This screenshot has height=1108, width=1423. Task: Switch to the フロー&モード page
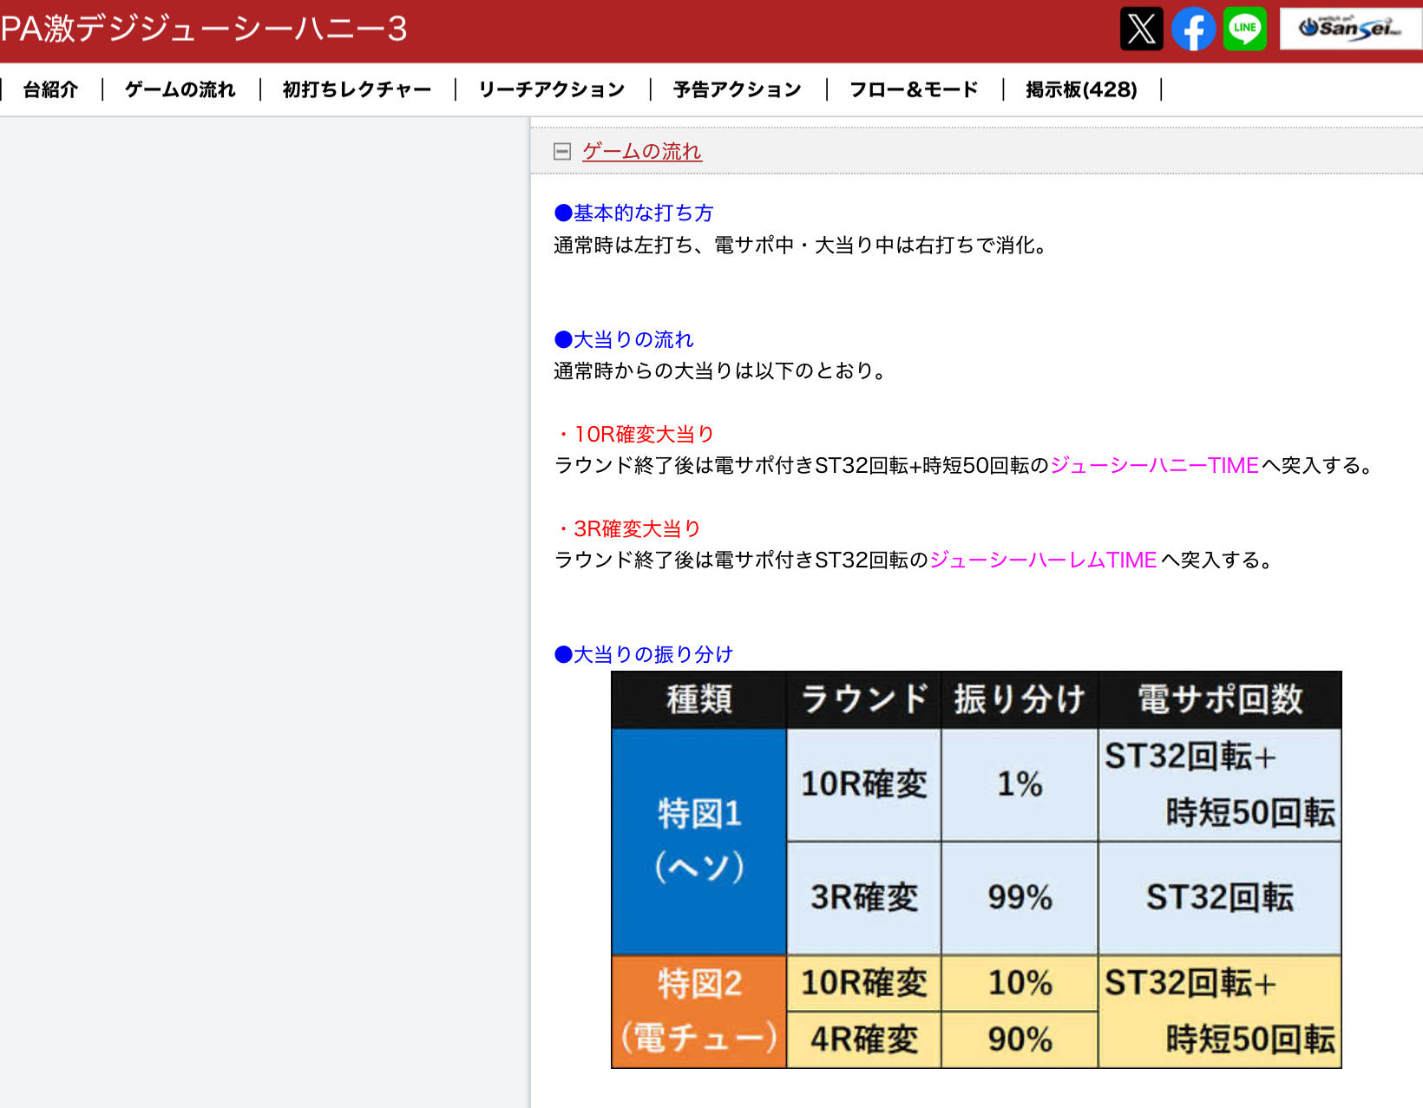pyautogui.click(x=913, y=89)
